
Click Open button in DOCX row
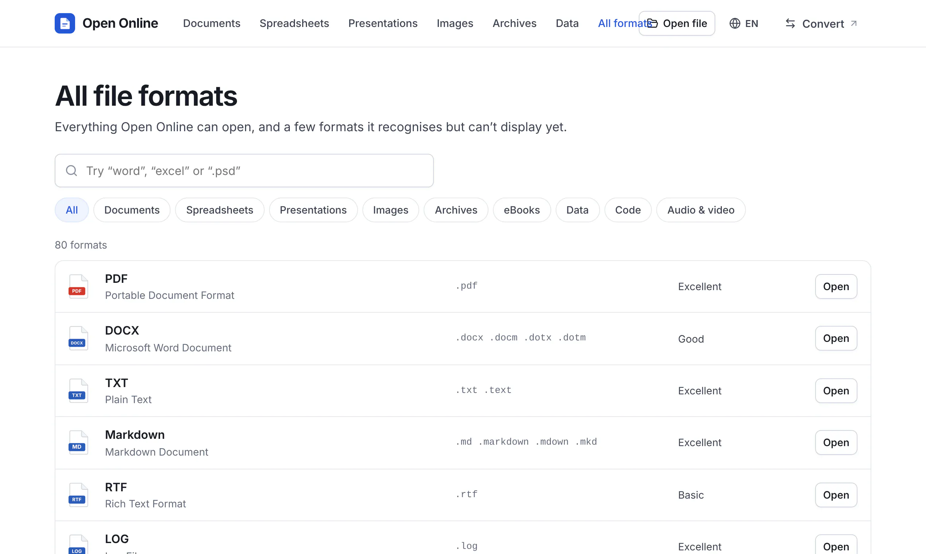tap(836, 338)
